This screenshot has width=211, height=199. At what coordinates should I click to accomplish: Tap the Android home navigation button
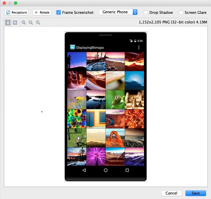(x=106, y=170)
